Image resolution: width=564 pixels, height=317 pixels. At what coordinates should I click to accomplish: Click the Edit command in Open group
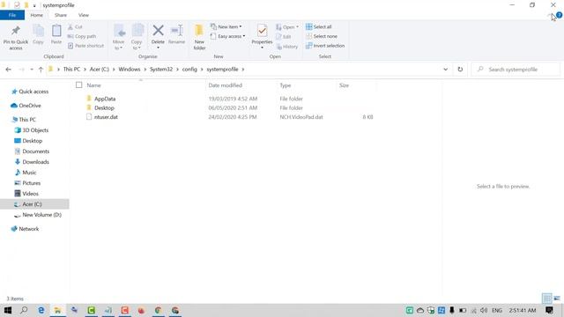(x=284, y=37)
